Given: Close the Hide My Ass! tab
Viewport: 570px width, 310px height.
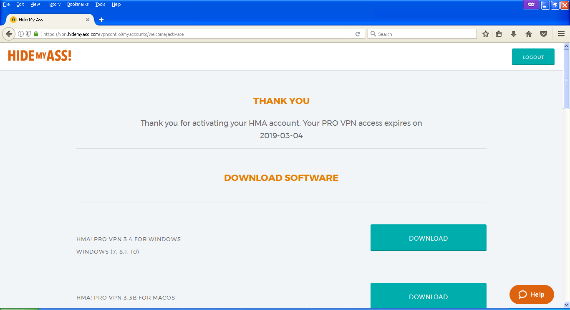Looking at the screenshot, I should point(88,20).
